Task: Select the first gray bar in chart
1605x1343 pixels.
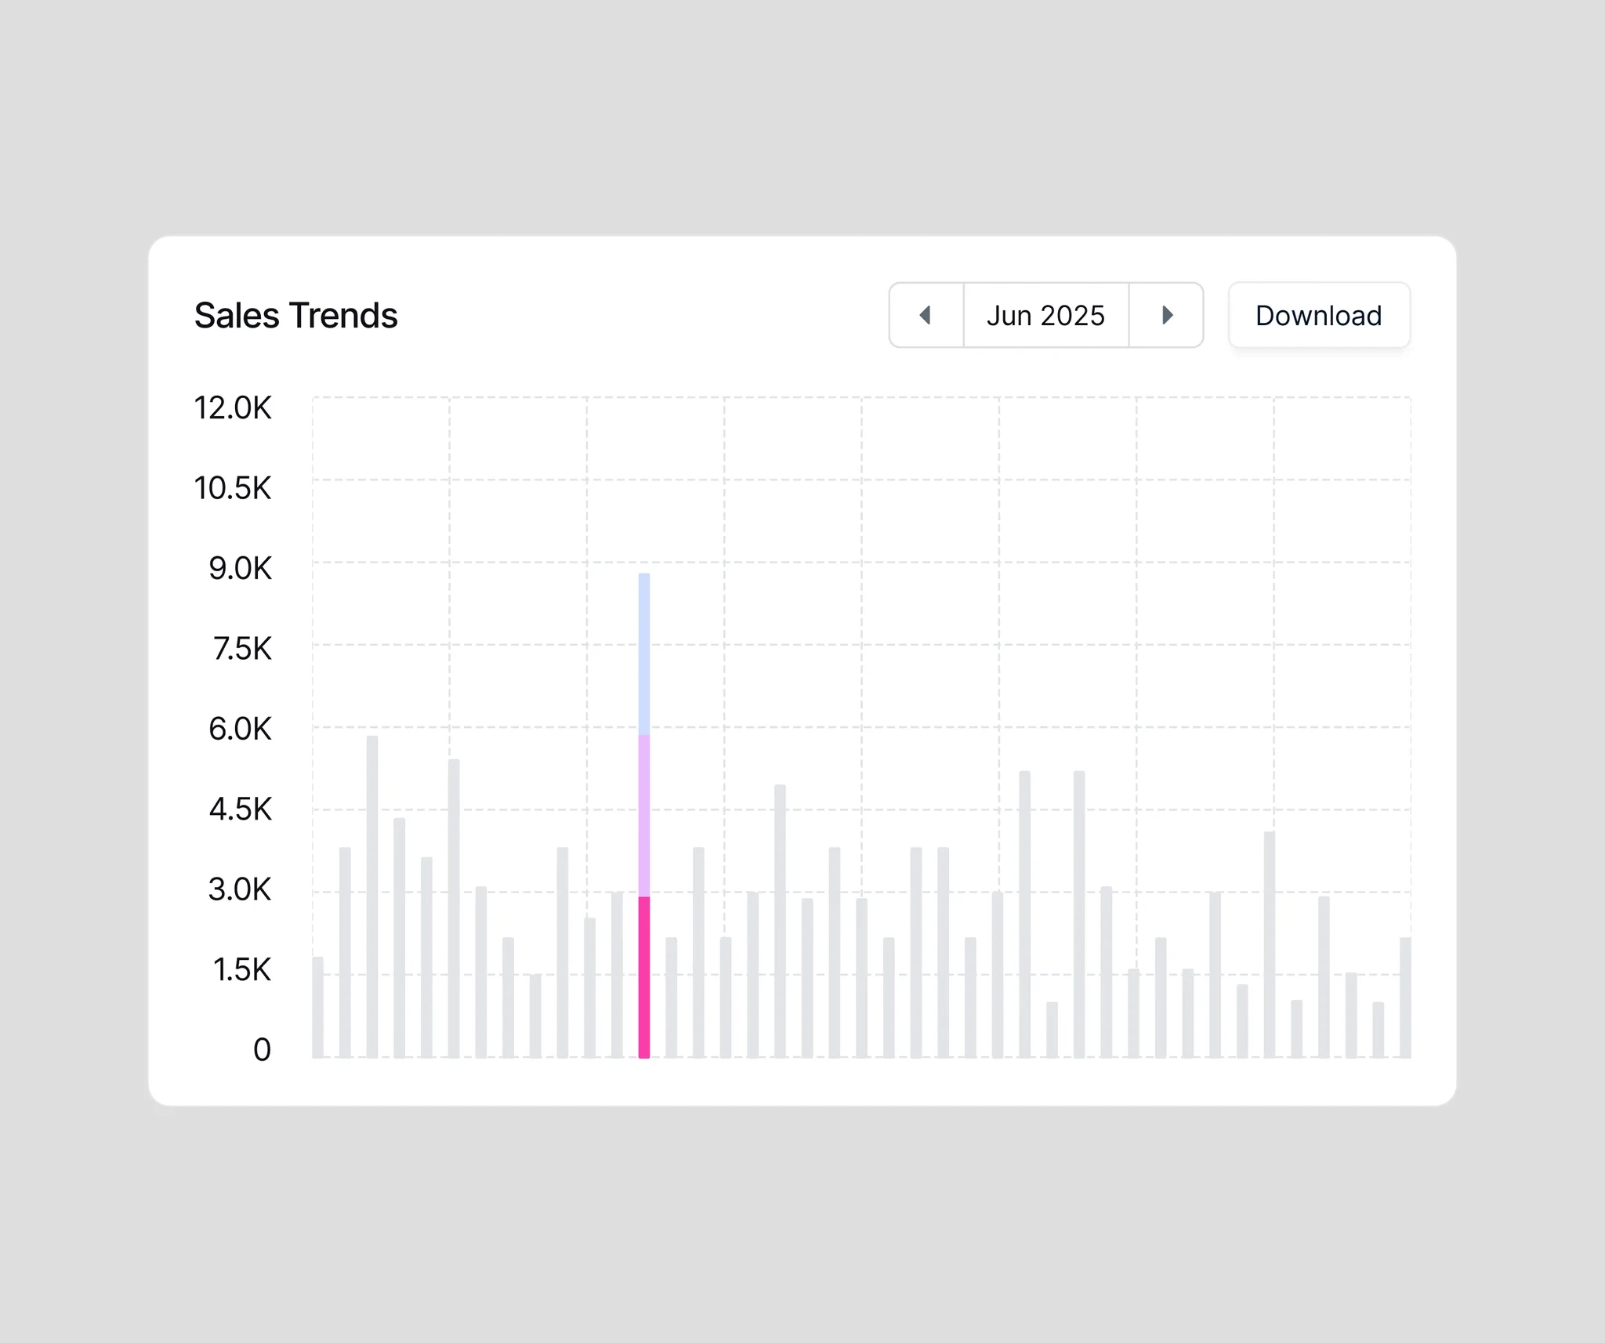Action: (x=318, y=1008)
